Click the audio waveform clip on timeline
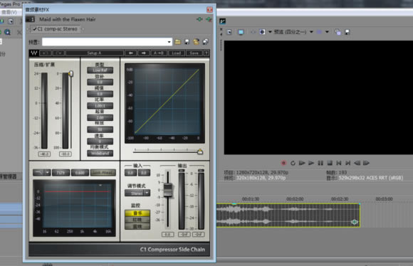 pos(288,215)
